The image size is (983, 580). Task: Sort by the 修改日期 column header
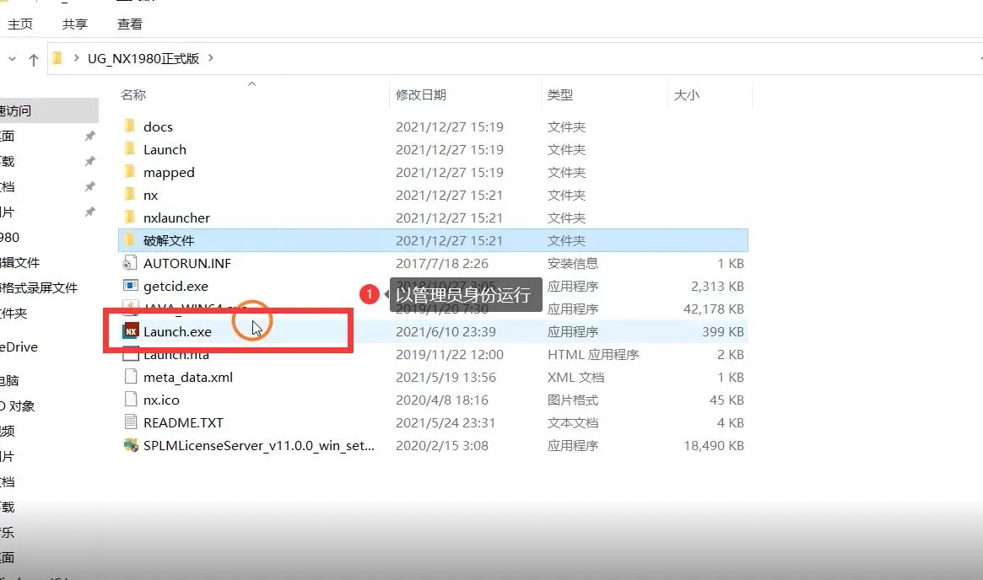[421, 94]
